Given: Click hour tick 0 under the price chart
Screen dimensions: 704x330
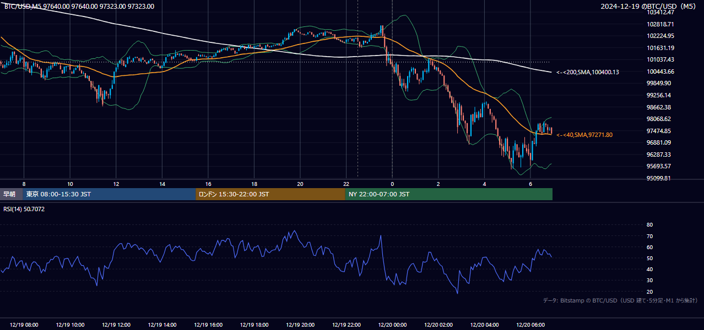Looking at the screenshot, I should [392, 183].
